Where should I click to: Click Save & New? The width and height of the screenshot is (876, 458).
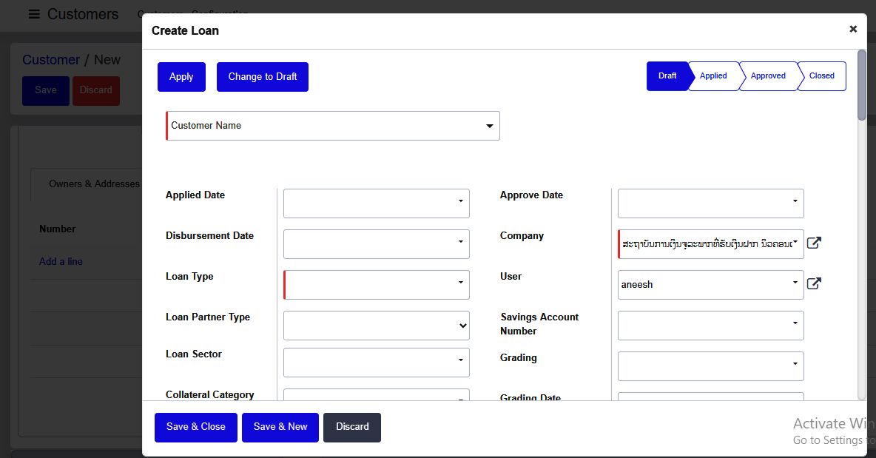tap(280, 427)
